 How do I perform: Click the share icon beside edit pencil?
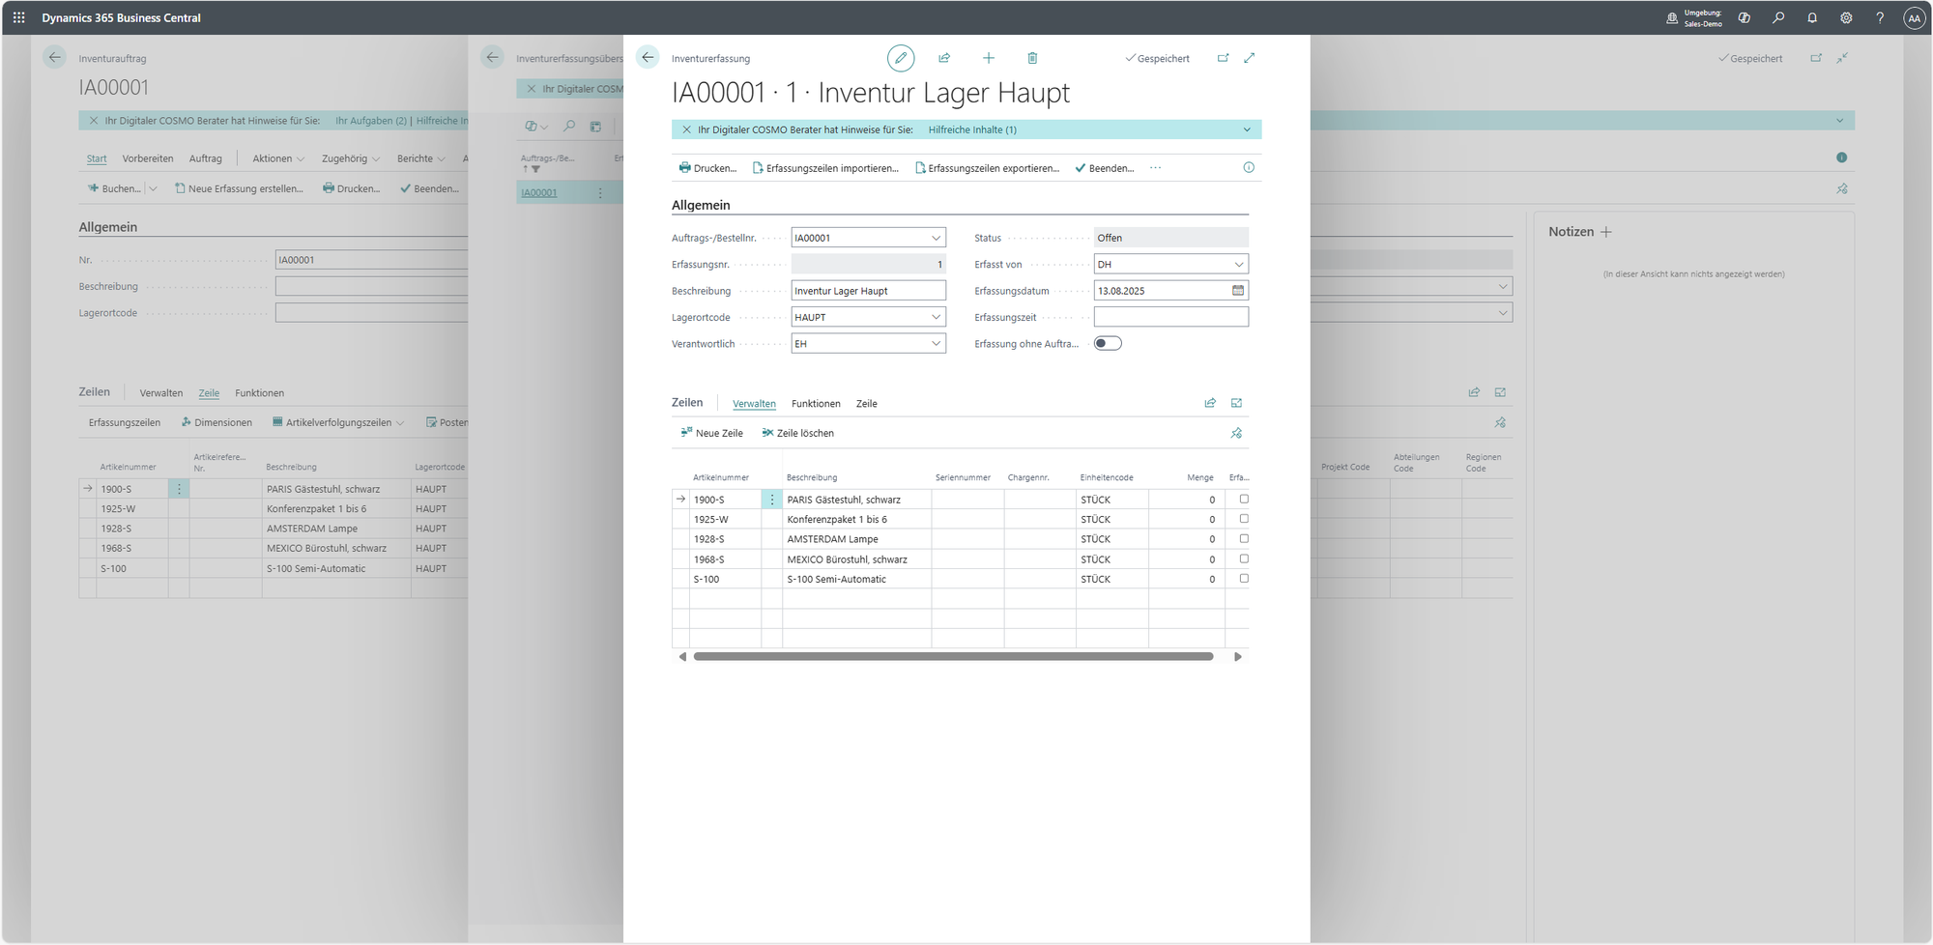[x=944, y=58]
